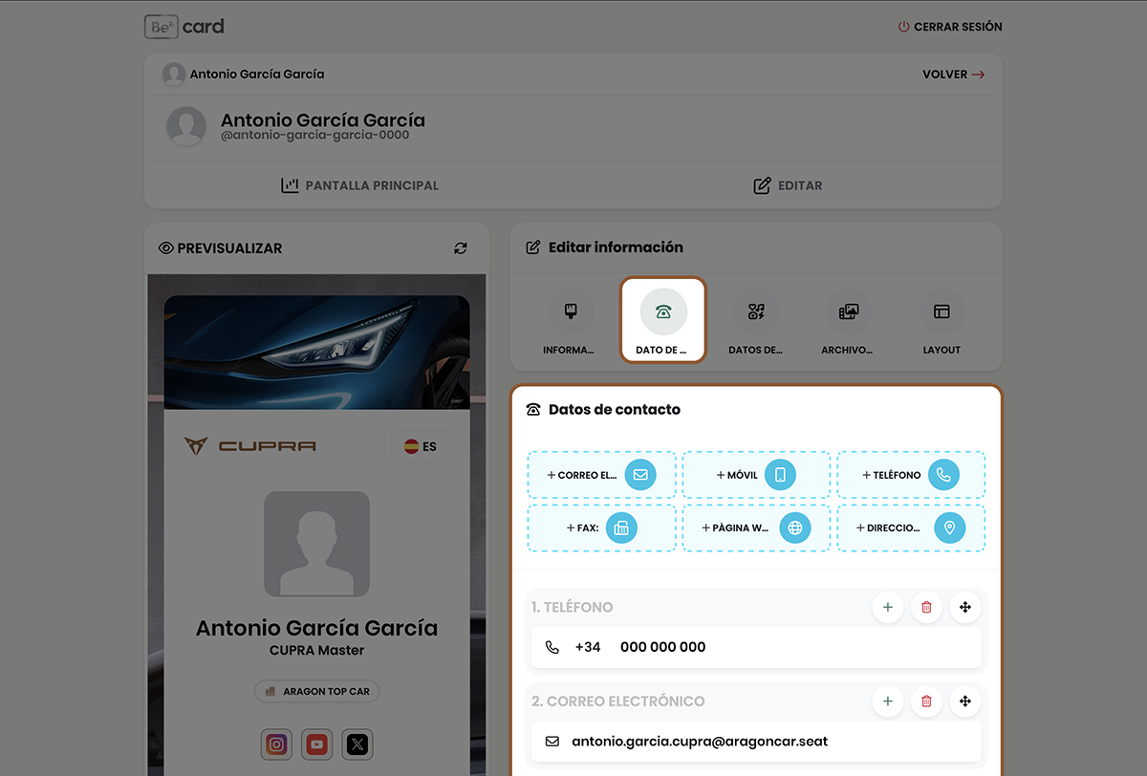1147x776 pixels.
Task: Click the move handle for Correo Electrónico
Action: 964,701
